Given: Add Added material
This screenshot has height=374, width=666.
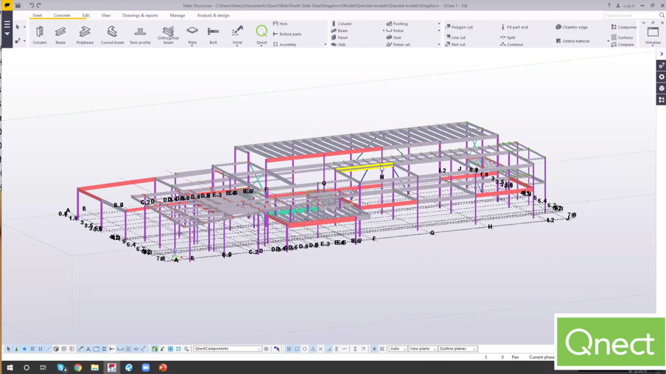Looking at the screenshot, I should click(x=572, y=41).
